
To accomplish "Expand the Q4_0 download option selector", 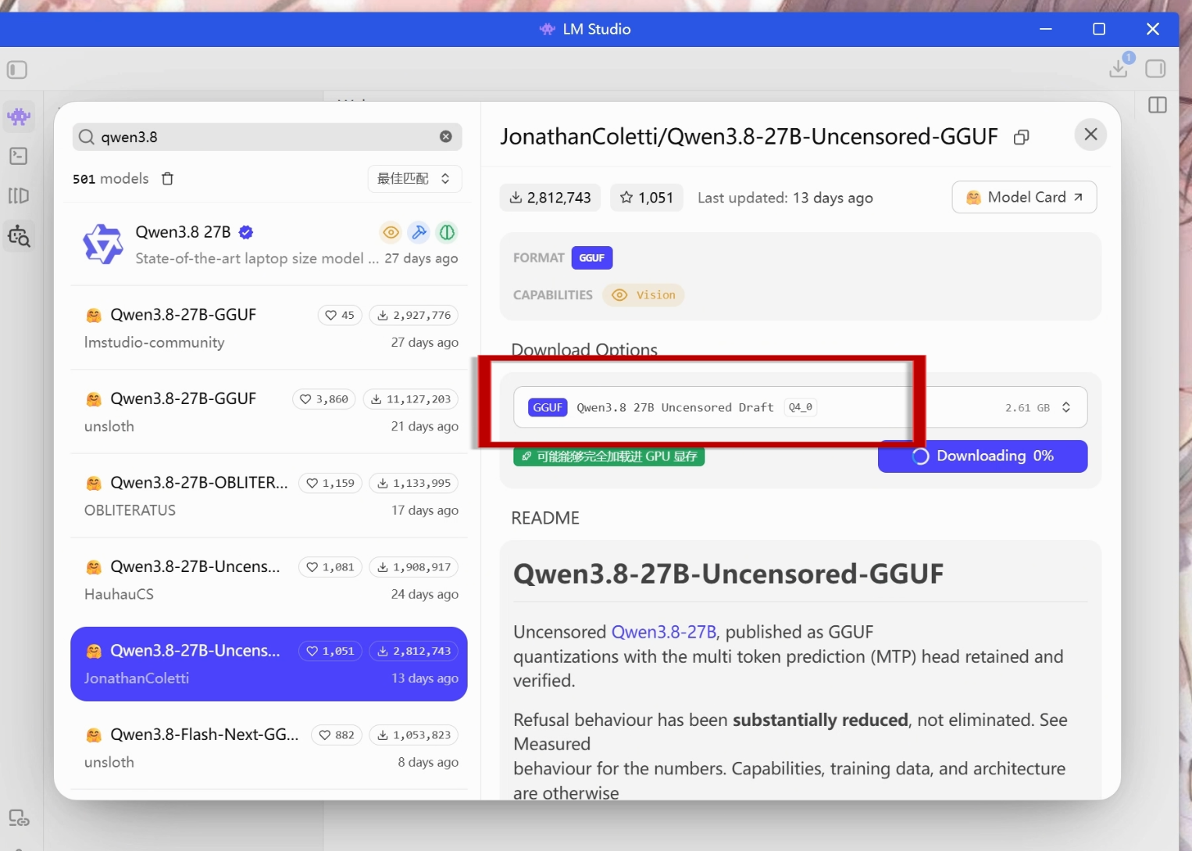I will click(x=800, y=407).
